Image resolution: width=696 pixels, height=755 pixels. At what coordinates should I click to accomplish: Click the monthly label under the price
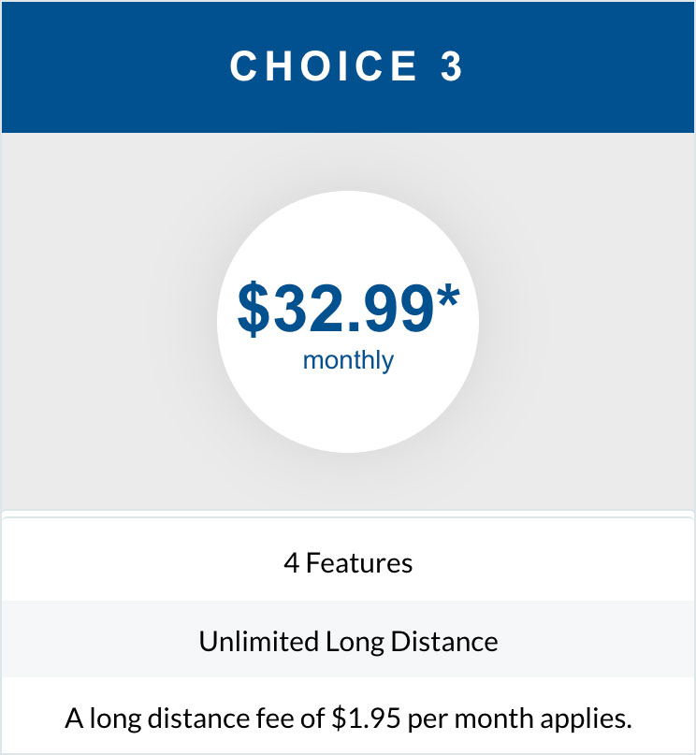tap(348, 360)
